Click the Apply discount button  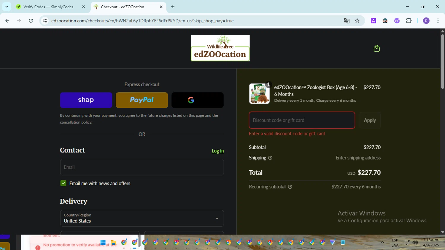pyautogui.click(x=370, y=120)
